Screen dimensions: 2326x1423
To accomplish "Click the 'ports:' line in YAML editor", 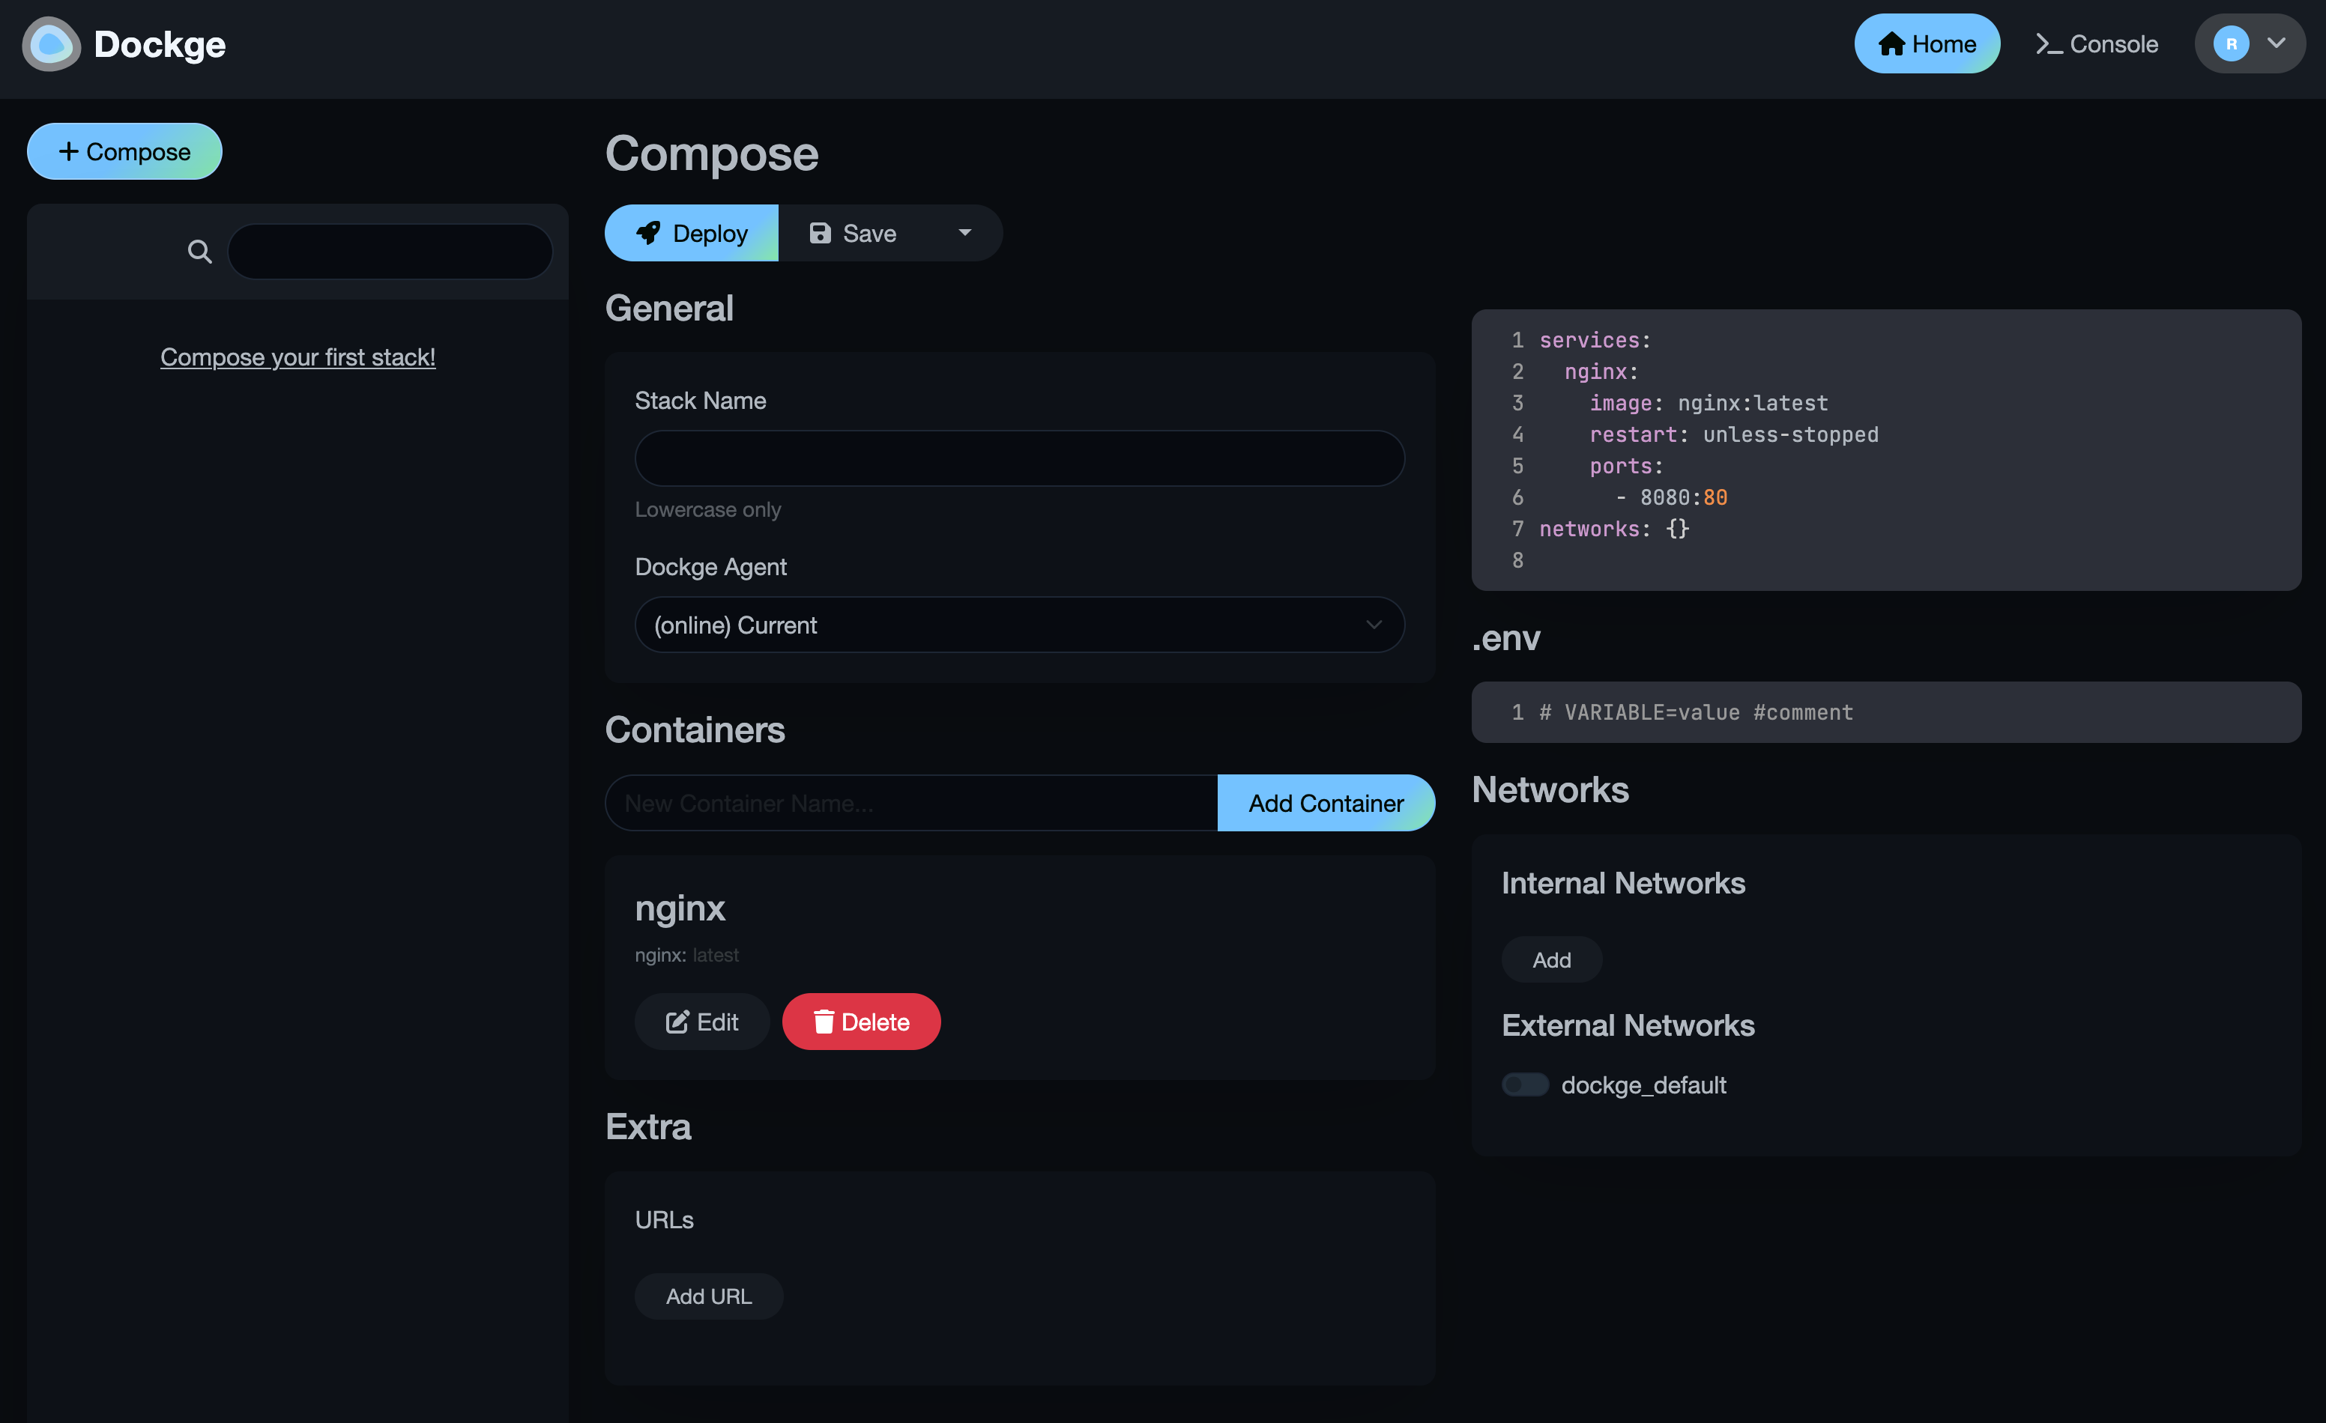I will pyautogui.click(x=1627, y=466).
